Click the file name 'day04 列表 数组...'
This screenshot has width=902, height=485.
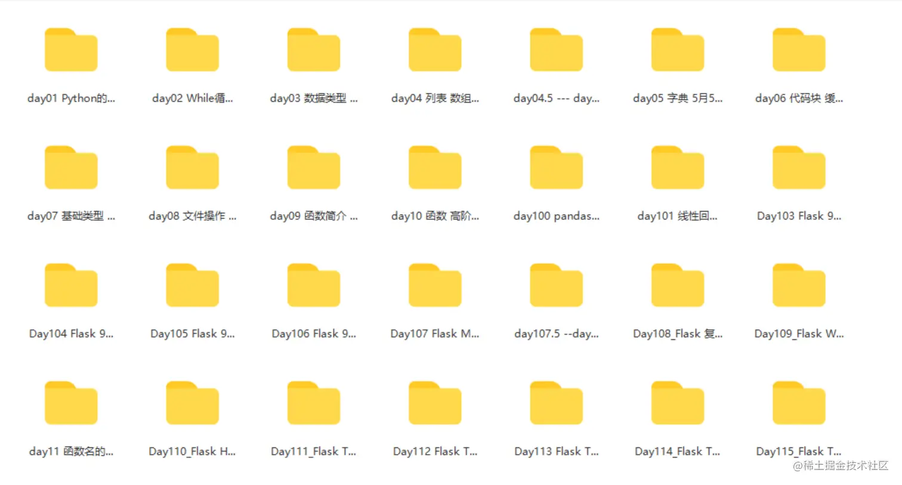pos(435,98)
